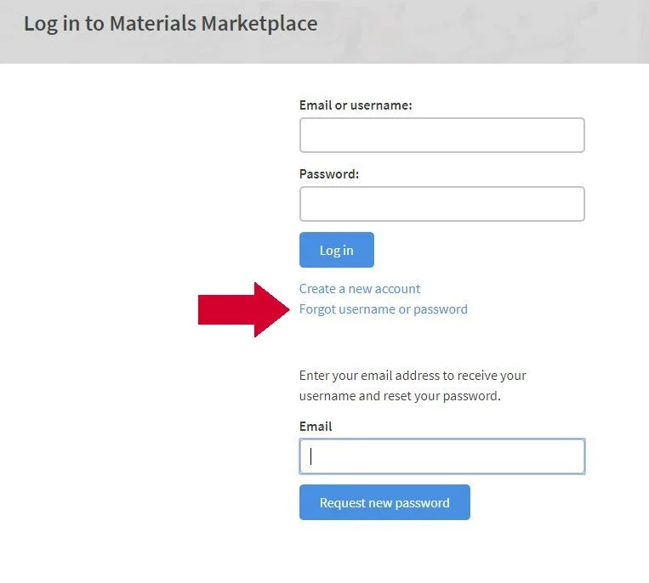649x583 pixels.
Task: Submit the password reset request button
Action: point(384,502)
